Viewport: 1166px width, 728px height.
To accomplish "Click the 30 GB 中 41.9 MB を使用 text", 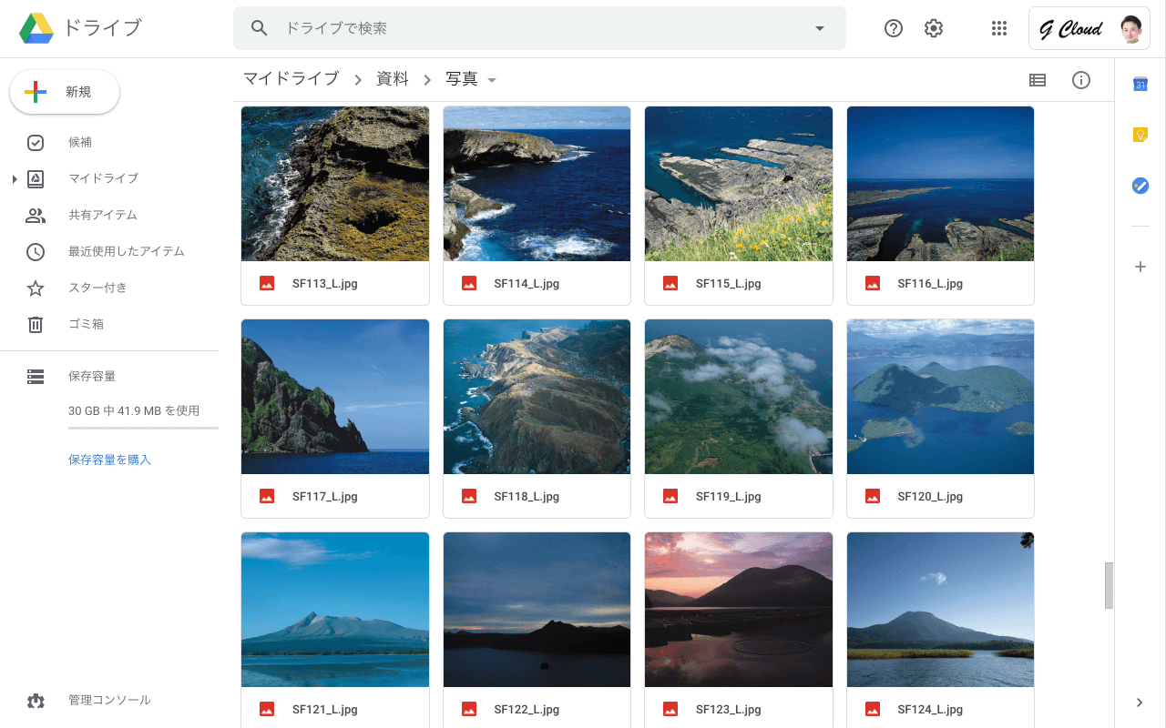I will (x=134, y=410).
